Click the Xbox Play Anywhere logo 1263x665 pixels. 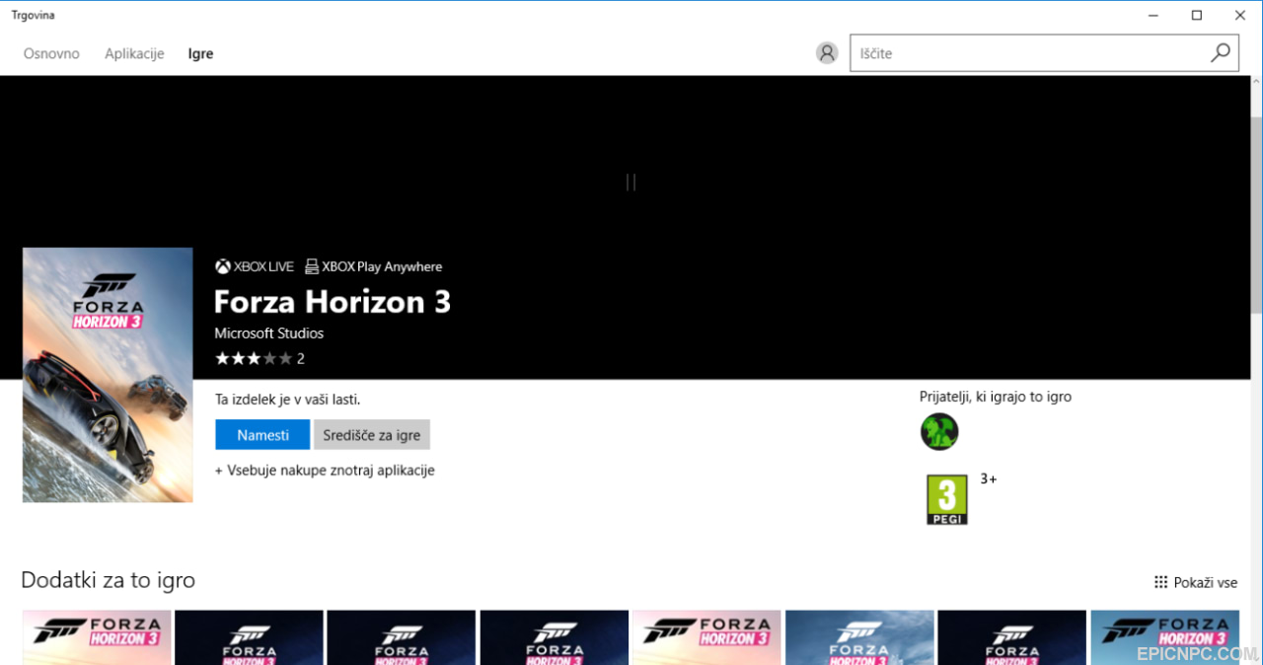(x=374, y=266)
